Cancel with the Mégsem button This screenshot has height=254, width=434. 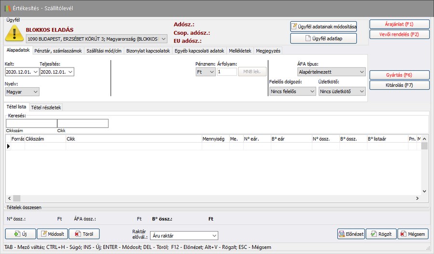[413, 234]
